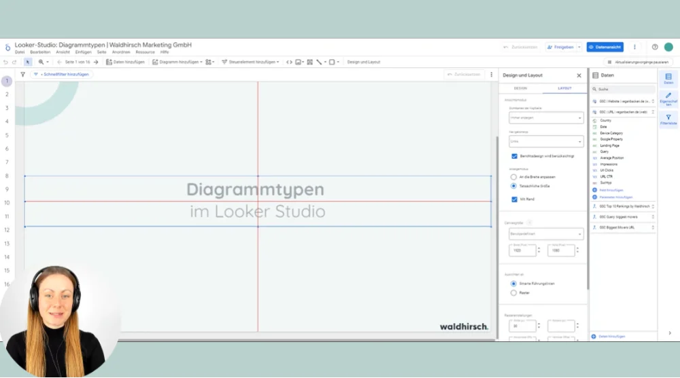680x378 pixels.
Task: Toggle the Mit Rand checkbox
Action: [x=514, y=199]
